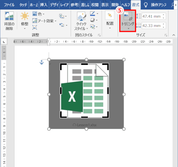The width and height of the screenshot is (178, 167).
Task: Click the 操作アシスト lightbulb search
Action: coord(155,5)
